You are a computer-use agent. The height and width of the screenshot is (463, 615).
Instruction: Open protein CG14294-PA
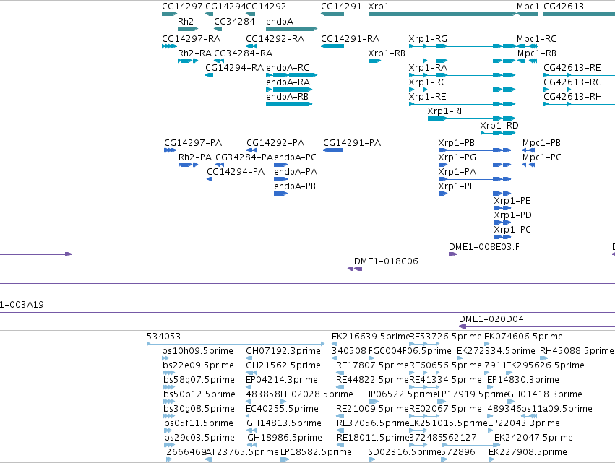pyautogui.click(x=236, y=172)
